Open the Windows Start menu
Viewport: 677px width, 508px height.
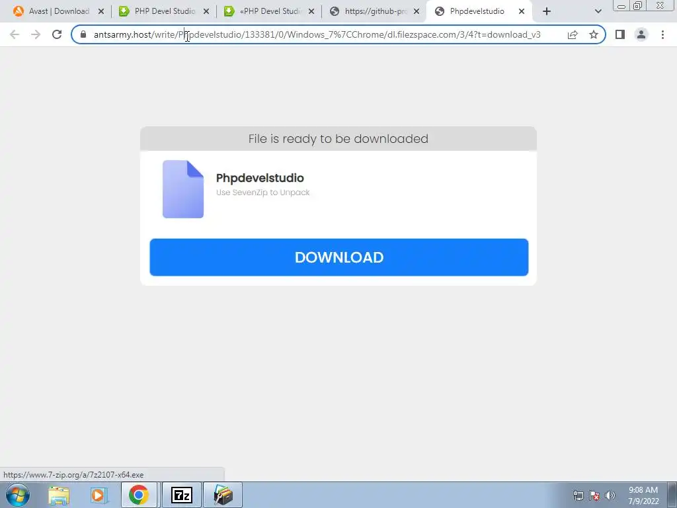click(x=18, y=495)
